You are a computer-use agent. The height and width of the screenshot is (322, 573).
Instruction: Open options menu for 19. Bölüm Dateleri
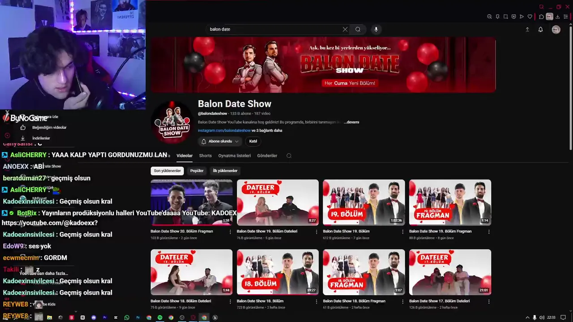pyautogui.click(x=316, y=232)
